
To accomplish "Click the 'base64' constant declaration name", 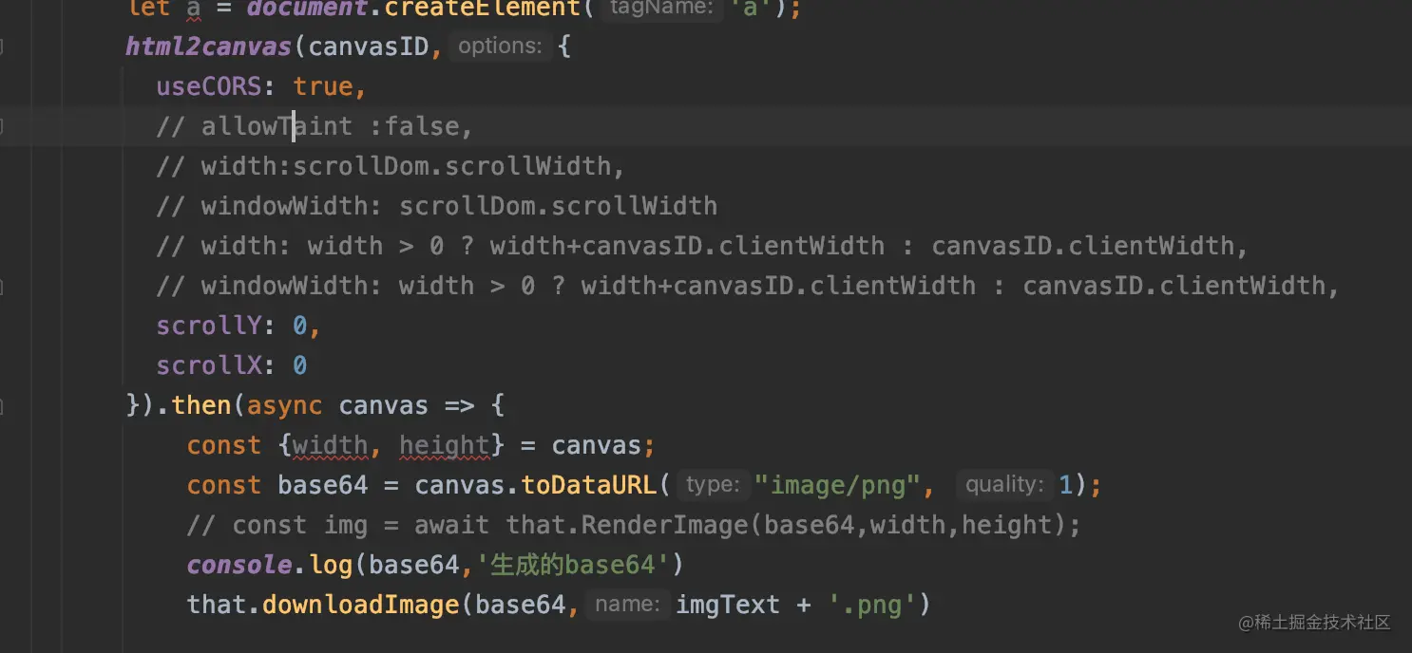I will pos(323,485).
